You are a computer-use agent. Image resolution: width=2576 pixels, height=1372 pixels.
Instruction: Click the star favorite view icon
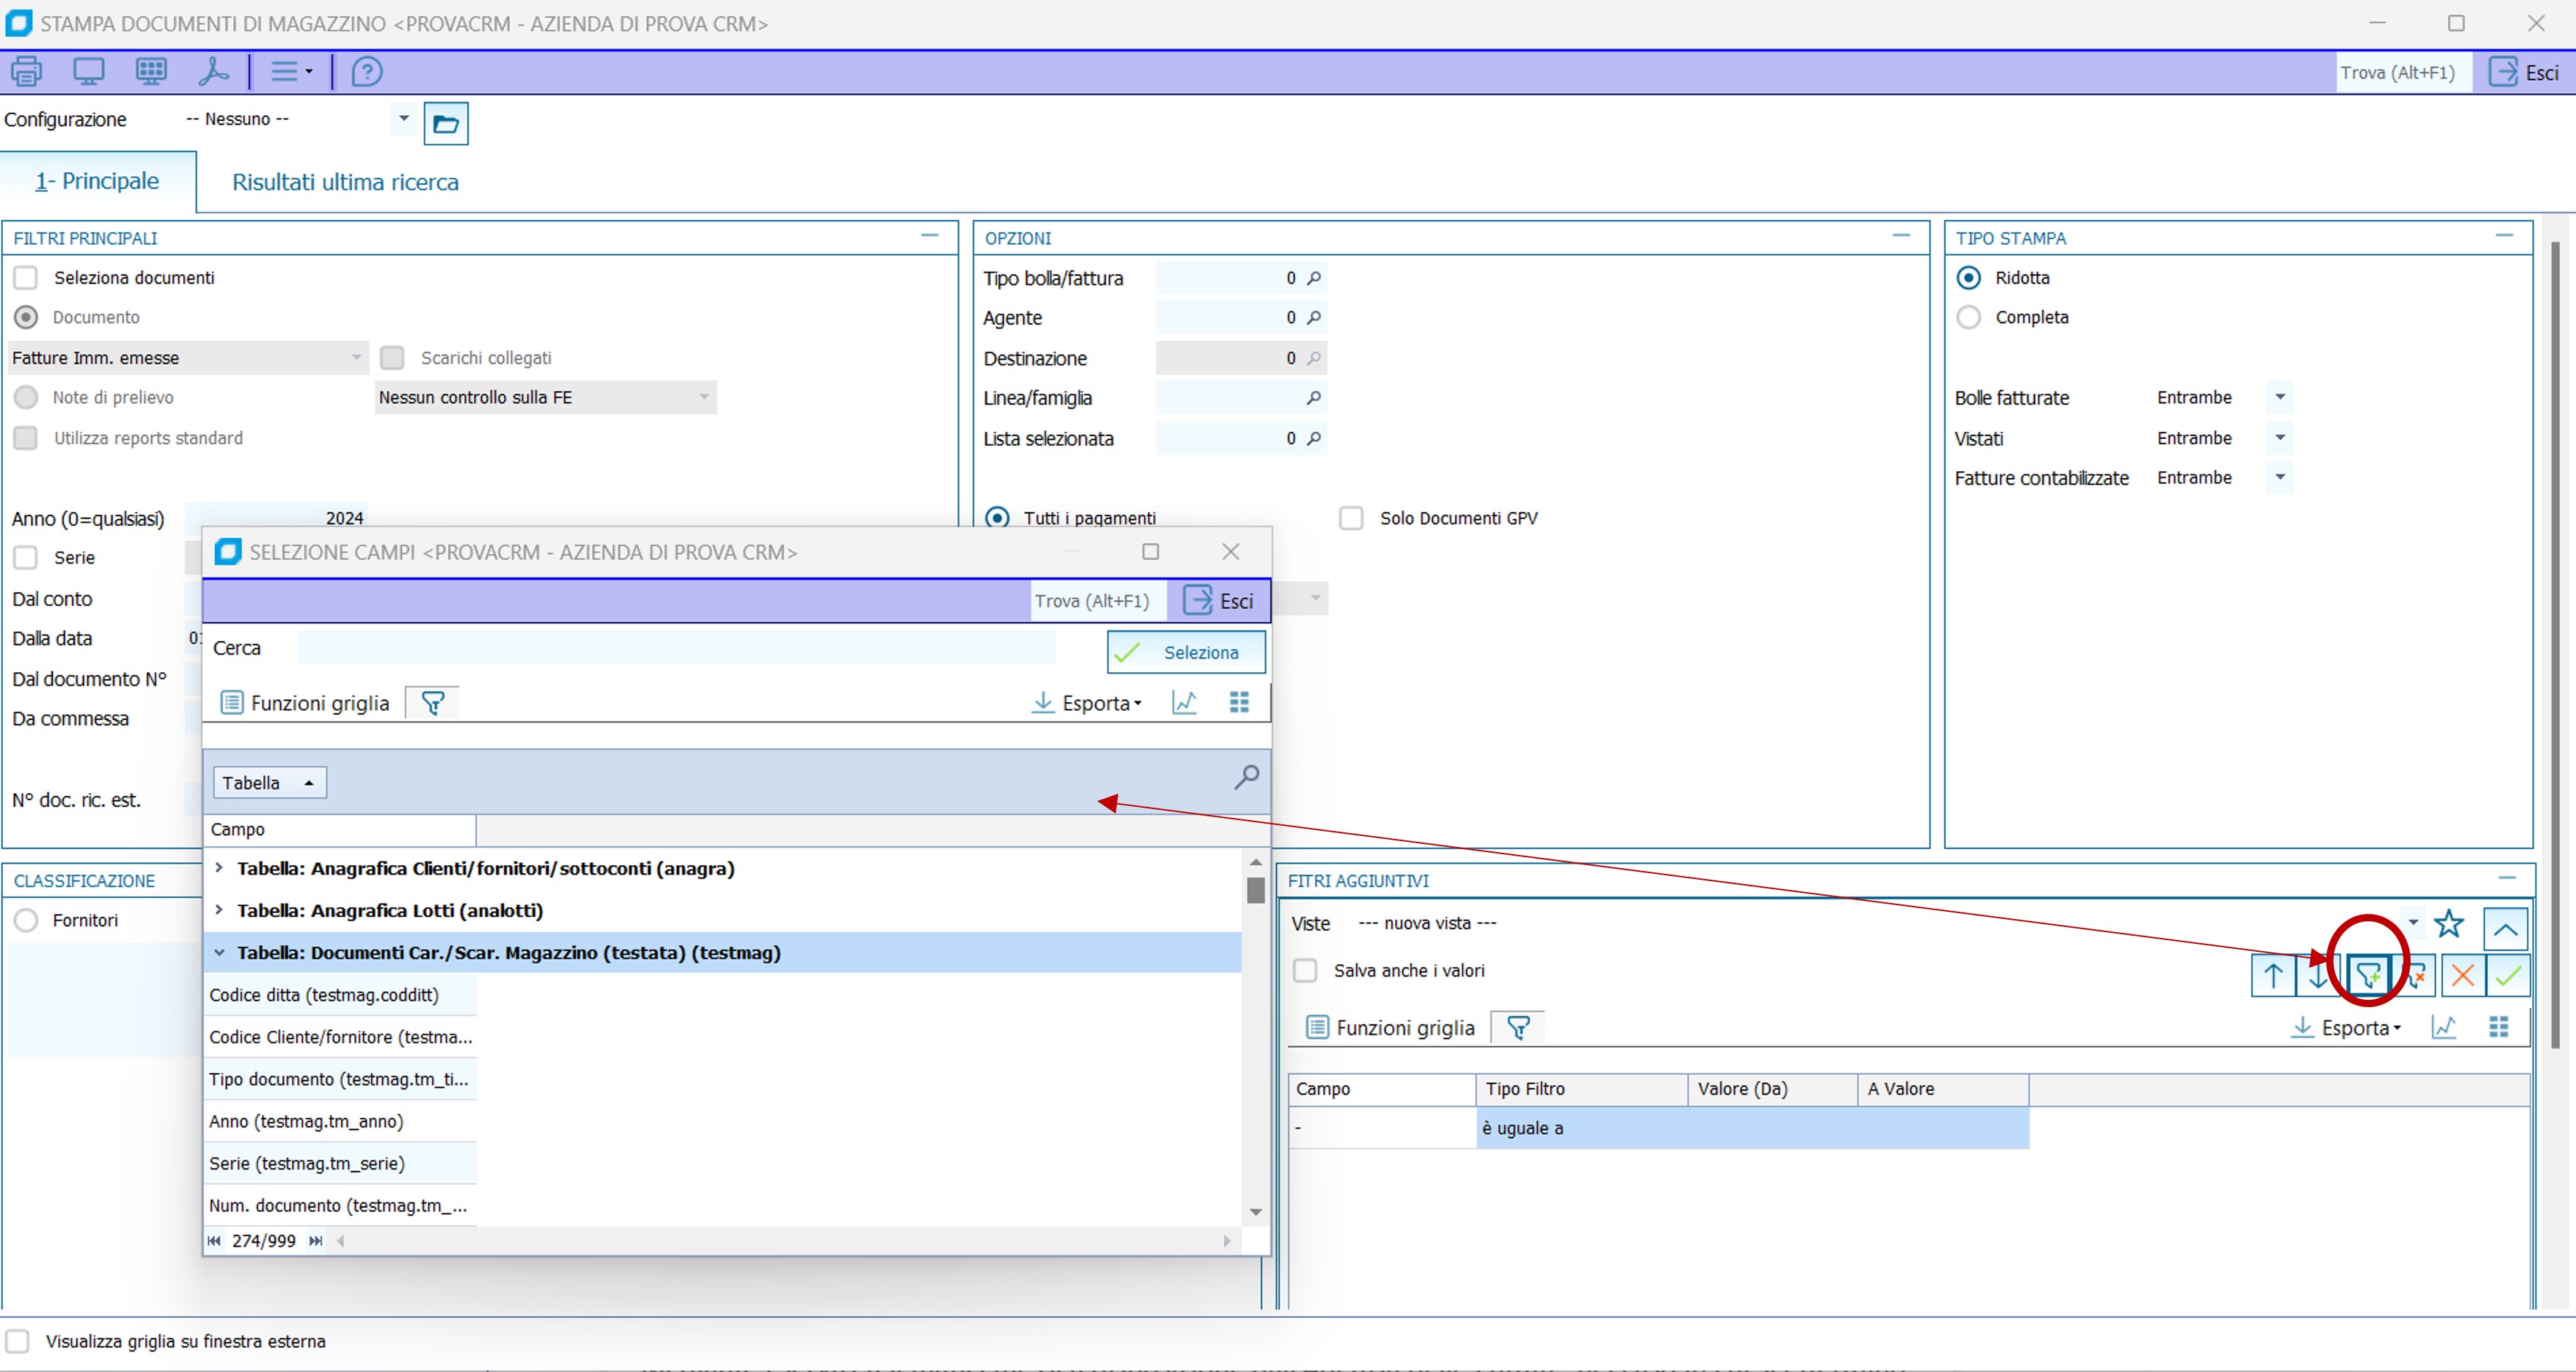click(2449, 924)
